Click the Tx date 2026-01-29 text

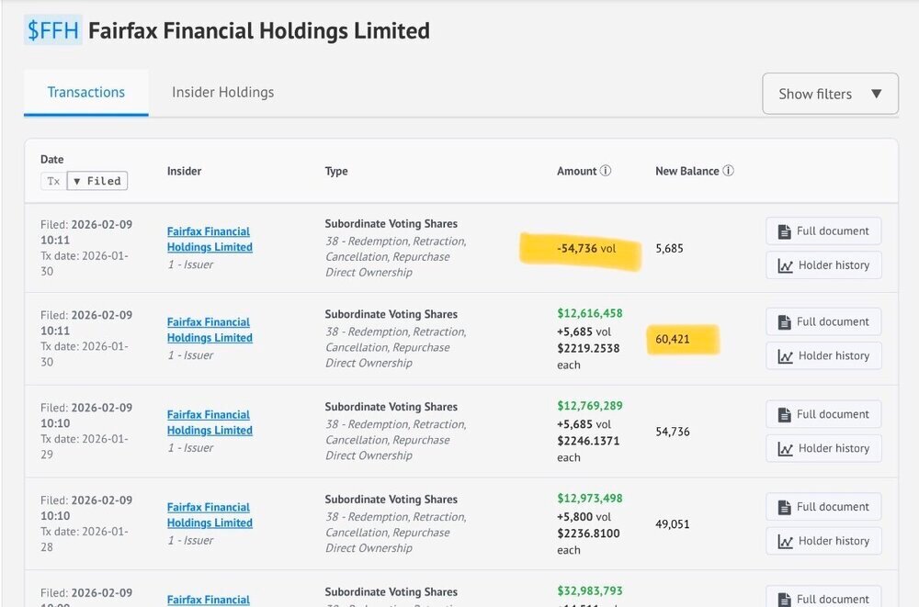coord(84,446)
